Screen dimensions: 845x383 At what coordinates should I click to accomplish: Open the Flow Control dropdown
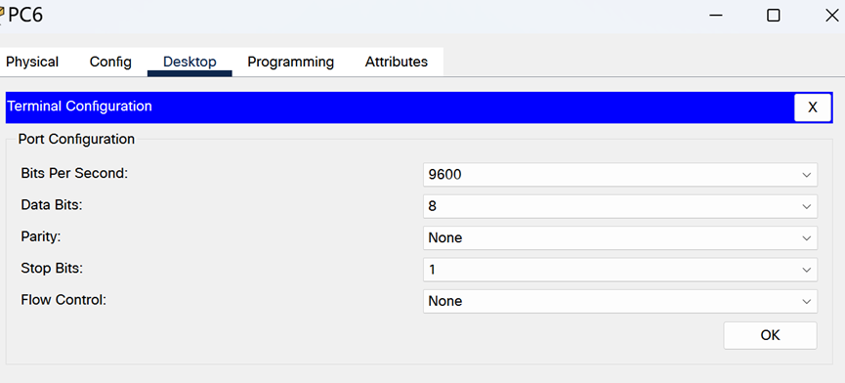(619, 301)
